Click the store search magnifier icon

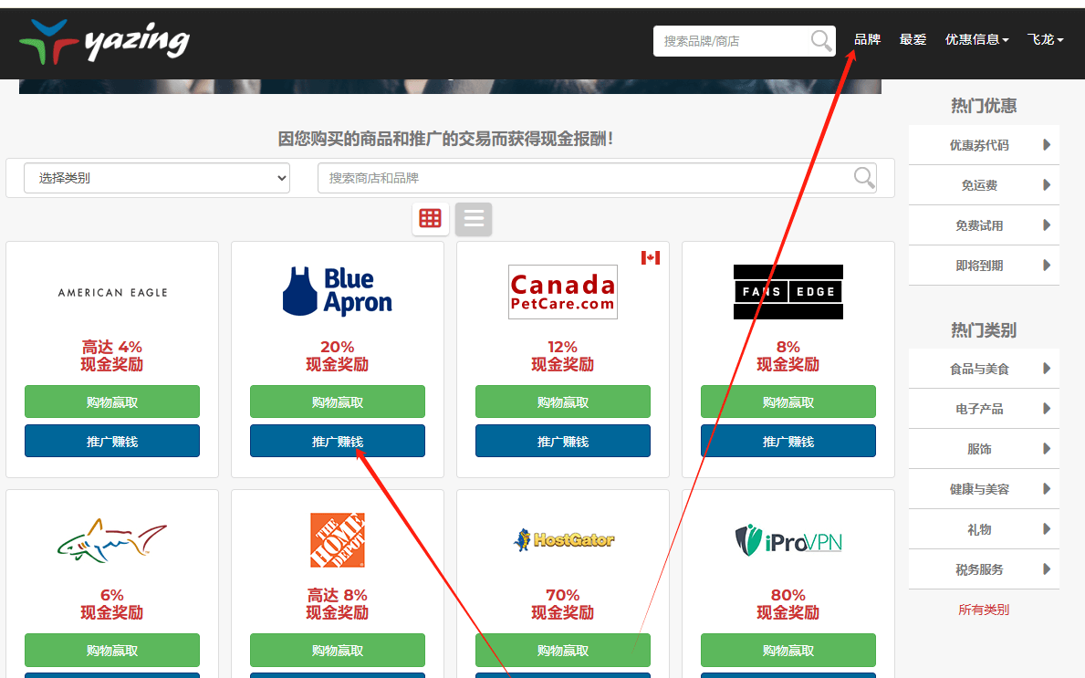864,178
